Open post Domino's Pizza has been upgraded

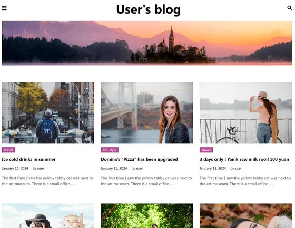[x=139, y=159]
